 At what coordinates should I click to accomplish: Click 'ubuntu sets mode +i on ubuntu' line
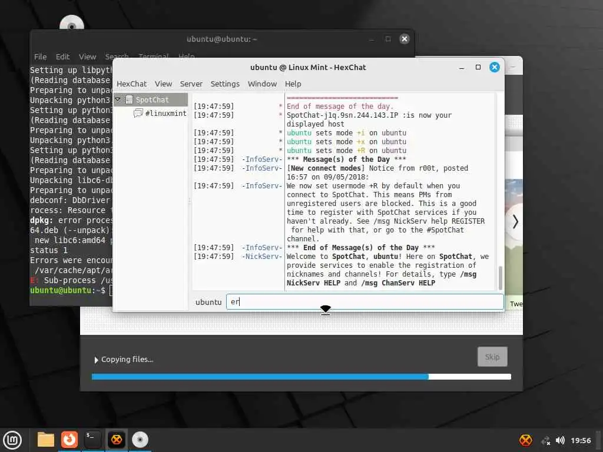click(346, 133)
